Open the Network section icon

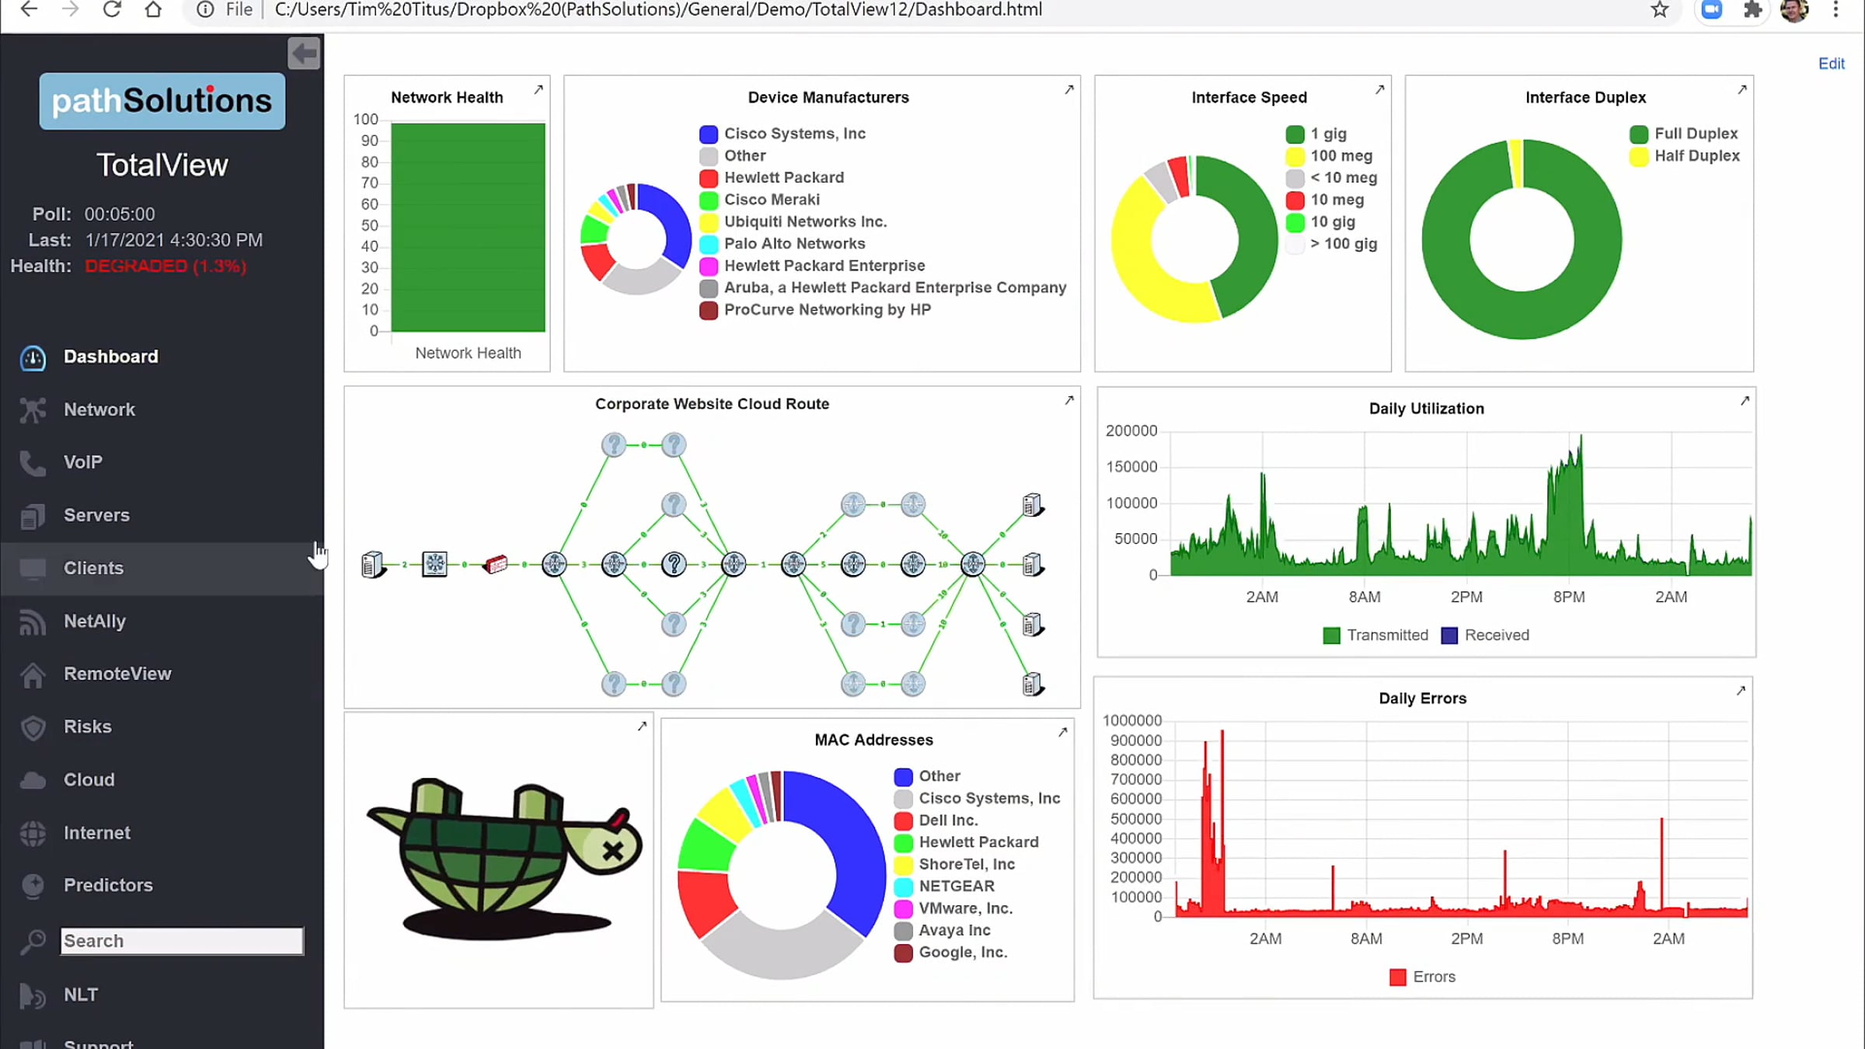[x=33, y=409]
